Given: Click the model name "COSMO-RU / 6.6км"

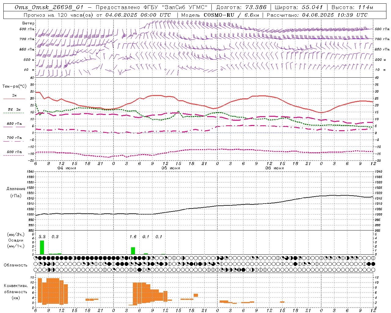Looking at the screenshot, I should [x=232, y=15].
